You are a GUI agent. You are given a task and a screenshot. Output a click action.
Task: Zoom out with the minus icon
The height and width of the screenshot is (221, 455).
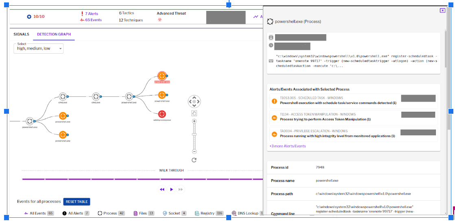(195, 152)
